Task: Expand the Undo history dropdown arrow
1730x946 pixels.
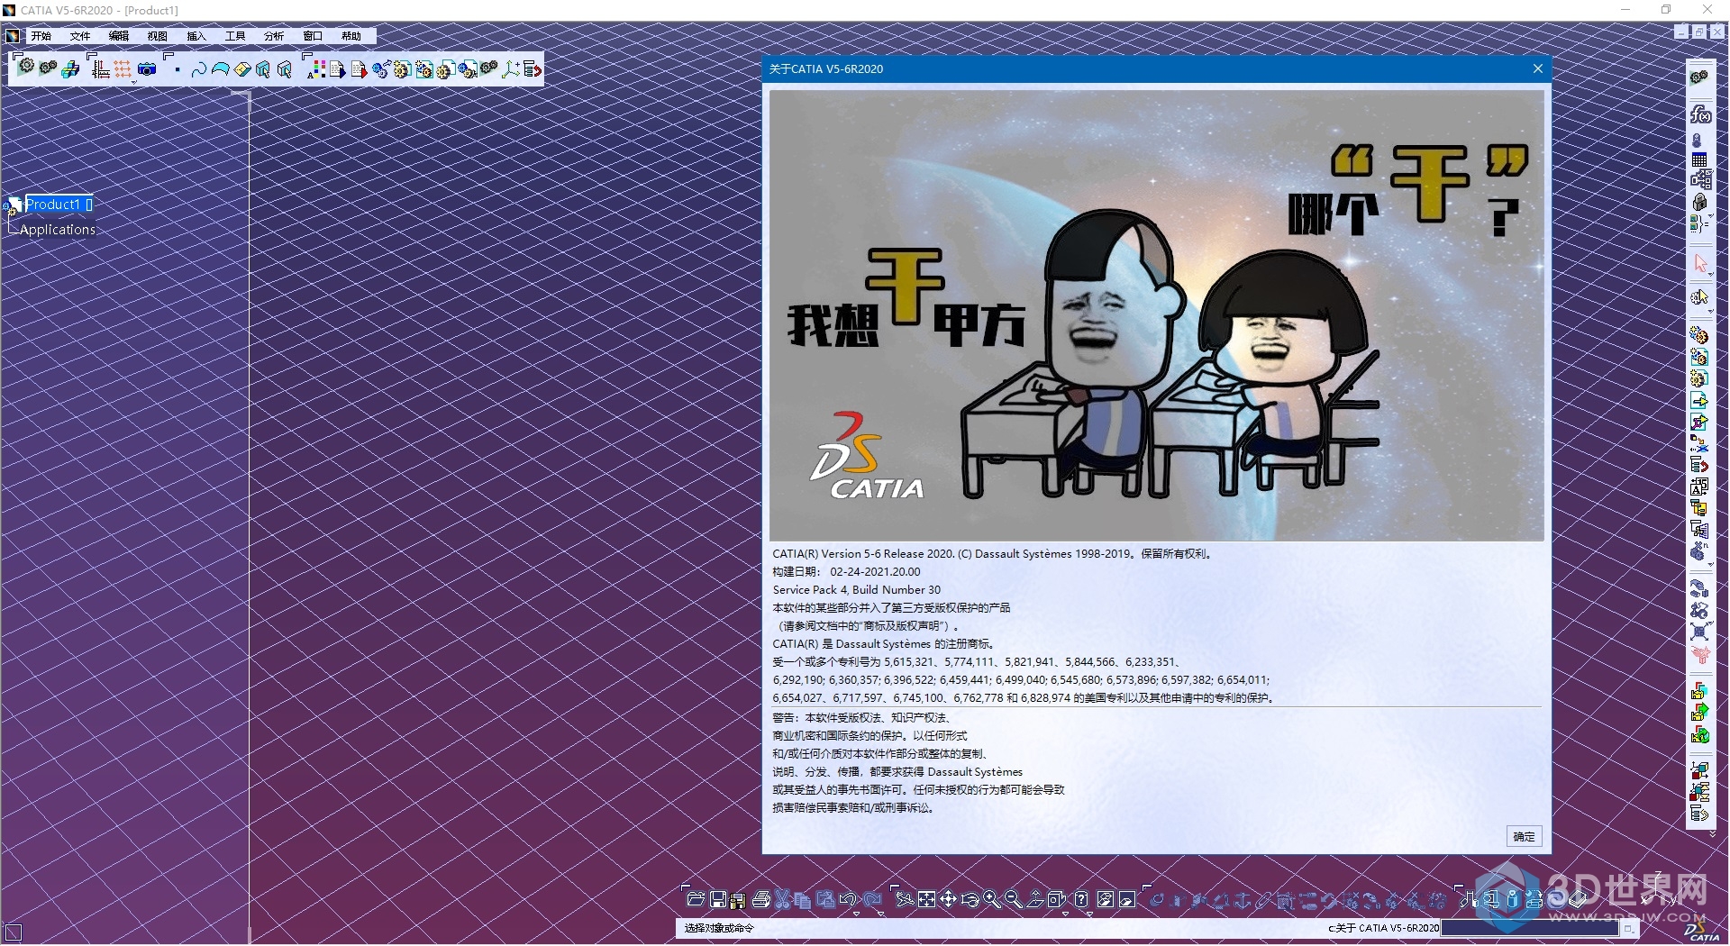Action: 856,914
